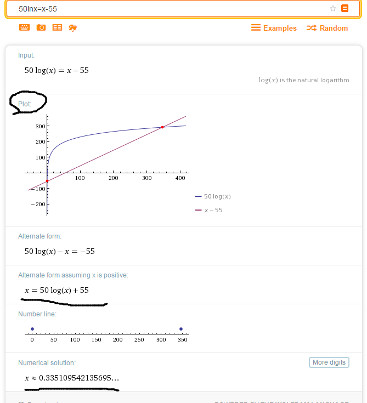Click the Random query link
Viewport: 367px width, 403px height.
click(x=328, y=28)
